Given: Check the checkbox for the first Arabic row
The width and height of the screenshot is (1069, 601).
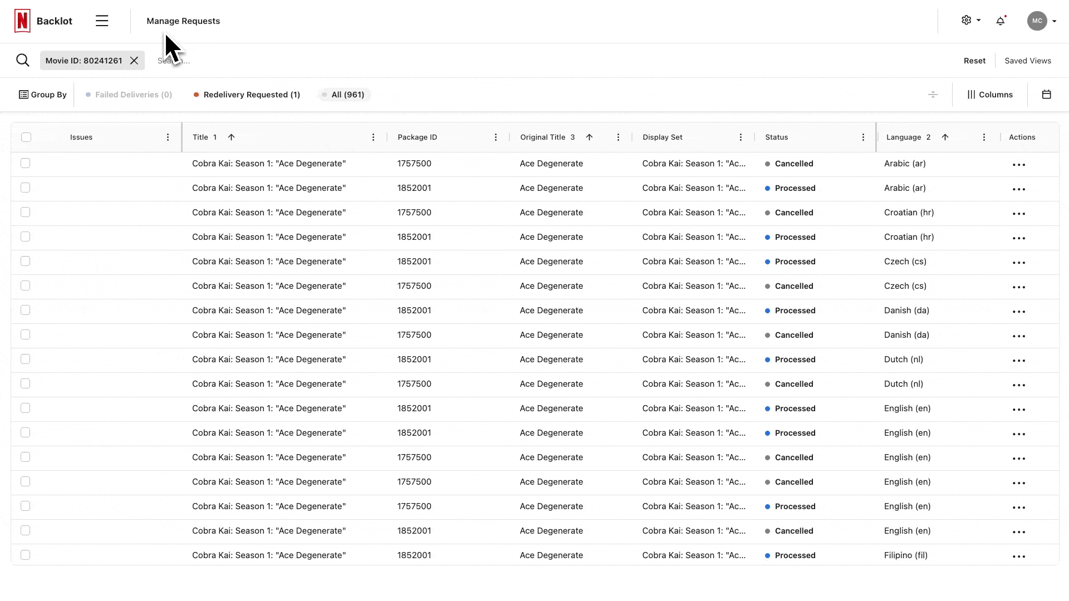Looking at the screenshot, I should pos(26,163).
